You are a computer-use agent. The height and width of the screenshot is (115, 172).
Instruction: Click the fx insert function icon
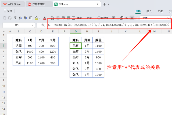pos(49,25)
